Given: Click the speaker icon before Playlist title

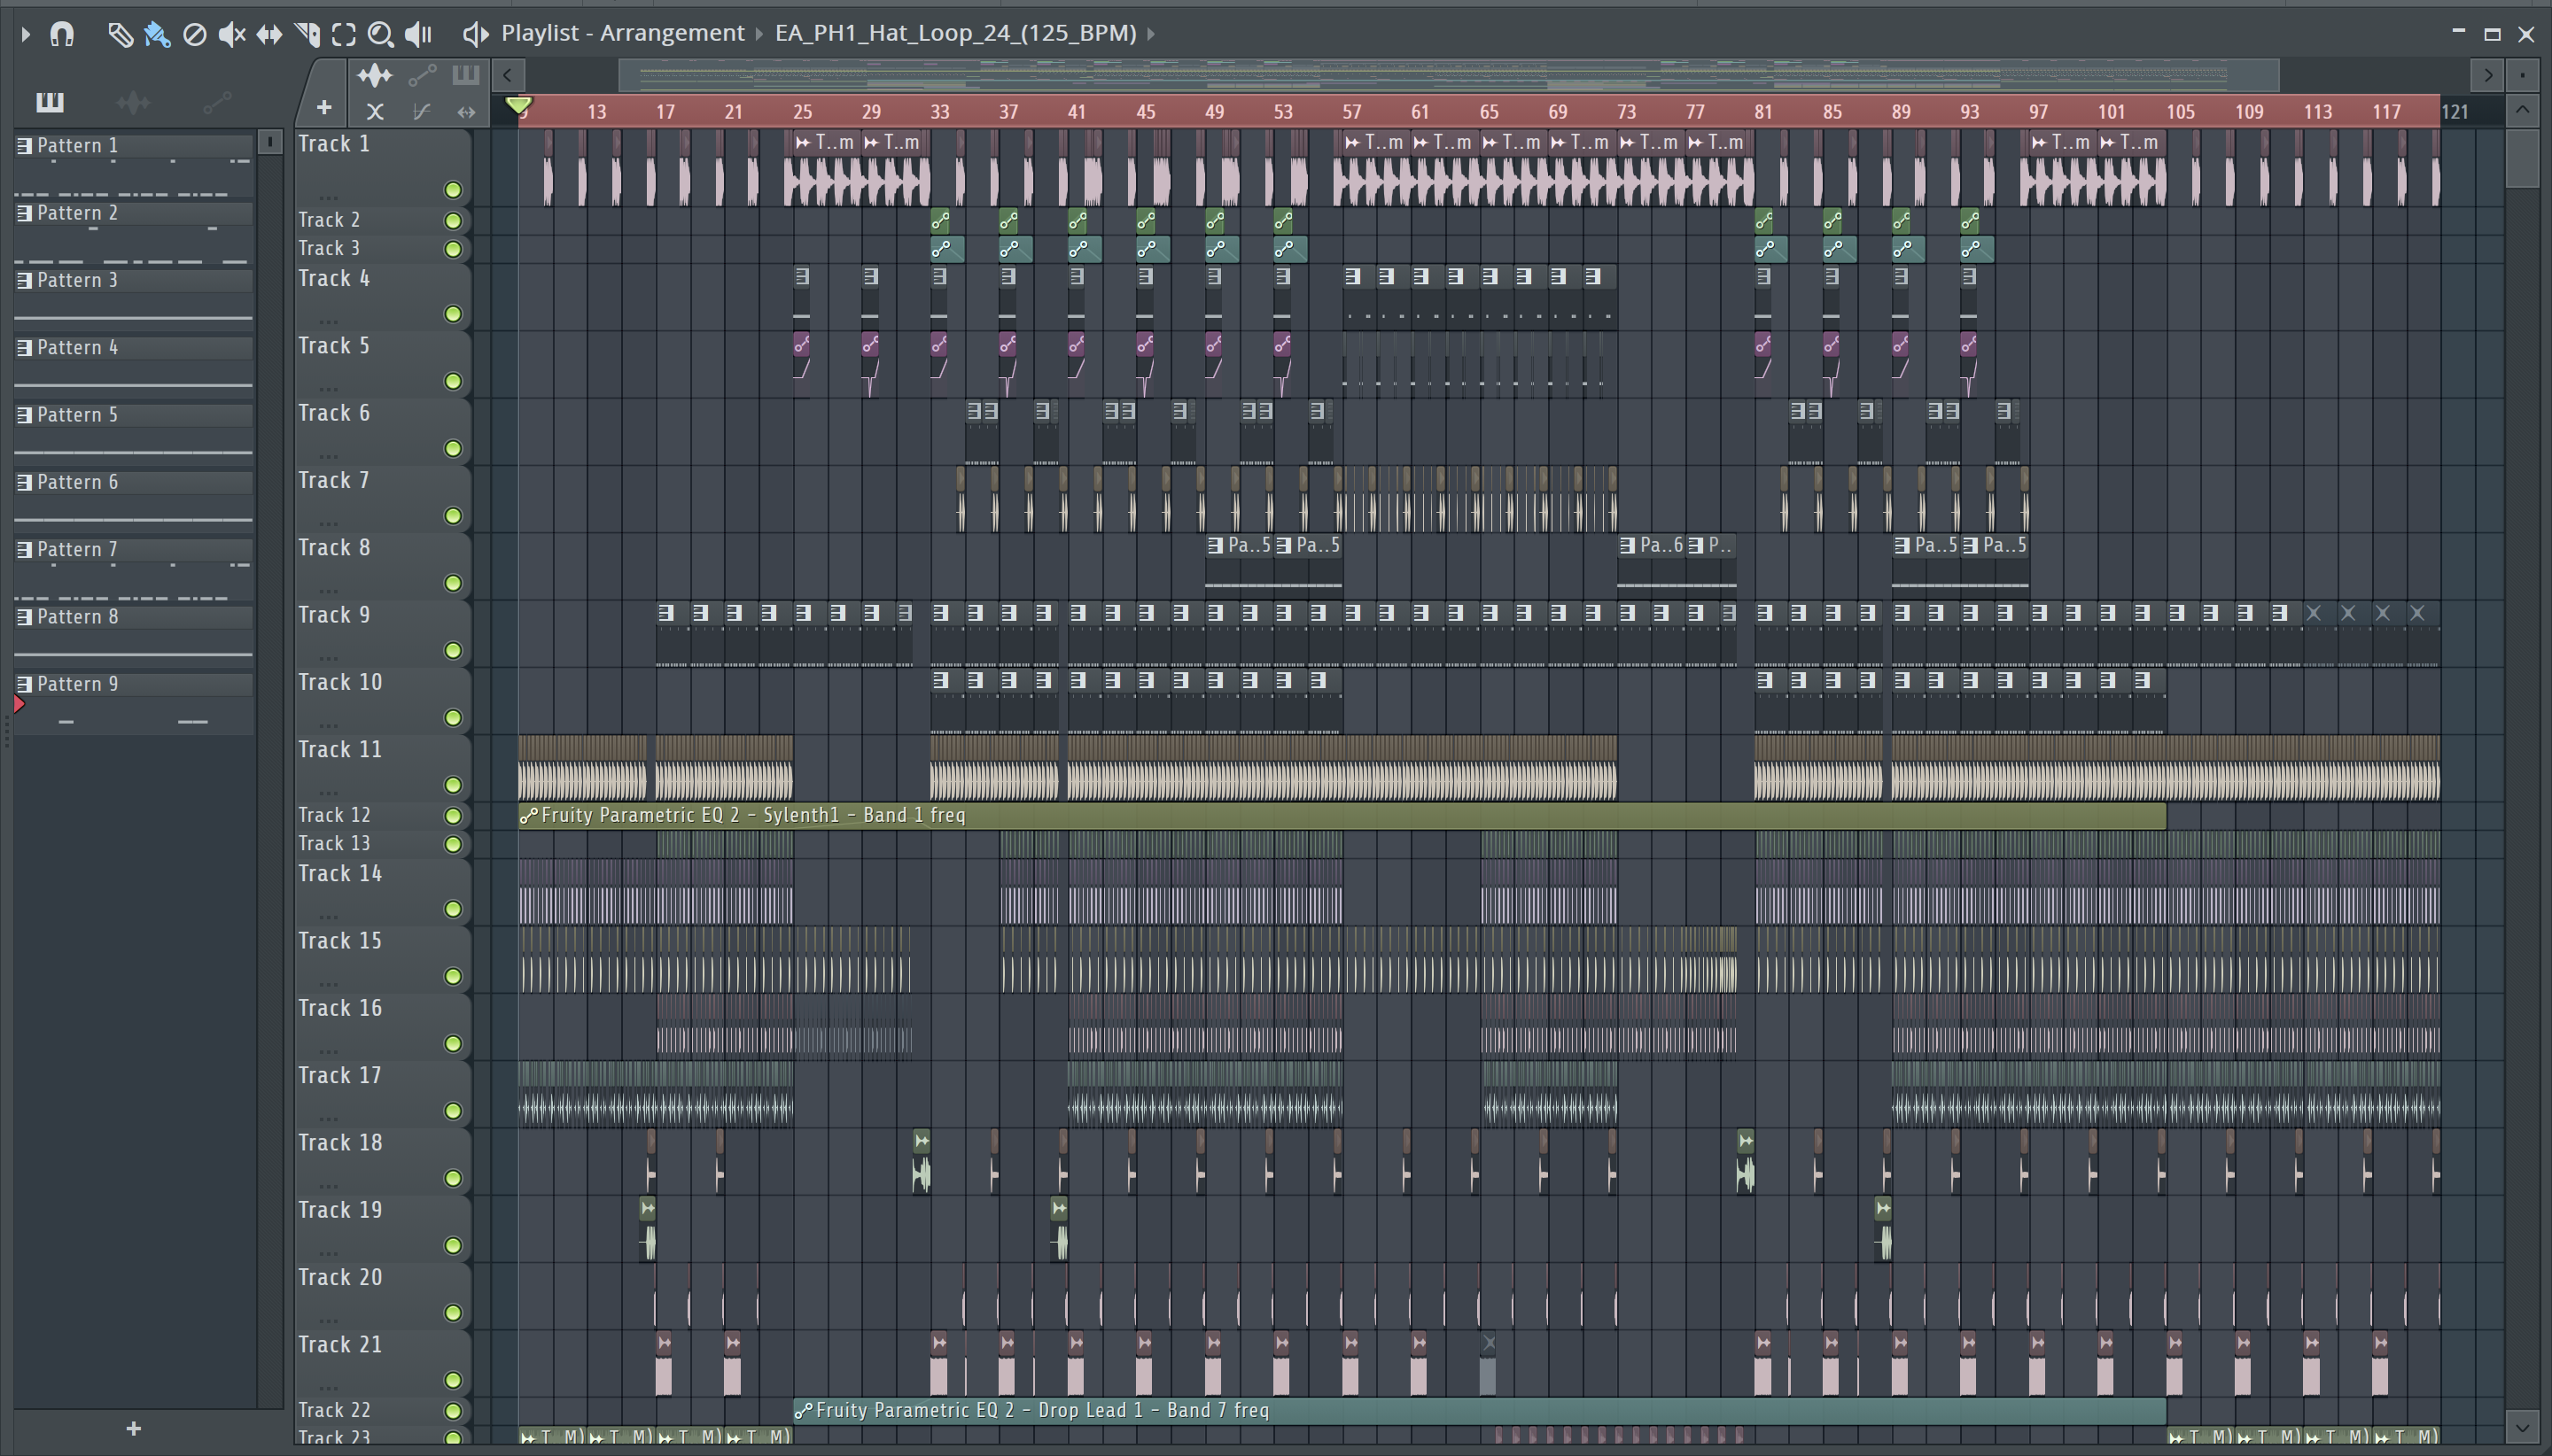Looking at the screenshot, I should (475, 34).
